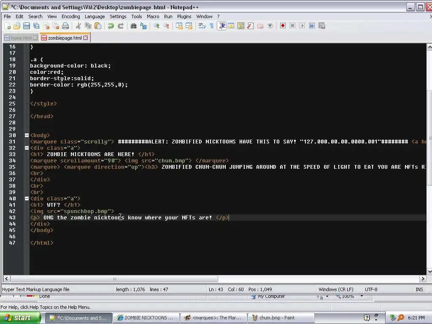
Task: Open the Encoding menu
Action: pyautogui.click(x=70, y=16)
